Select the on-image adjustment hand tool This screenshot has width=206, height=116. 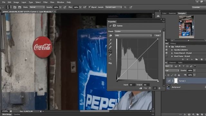(x=110, y=36)
